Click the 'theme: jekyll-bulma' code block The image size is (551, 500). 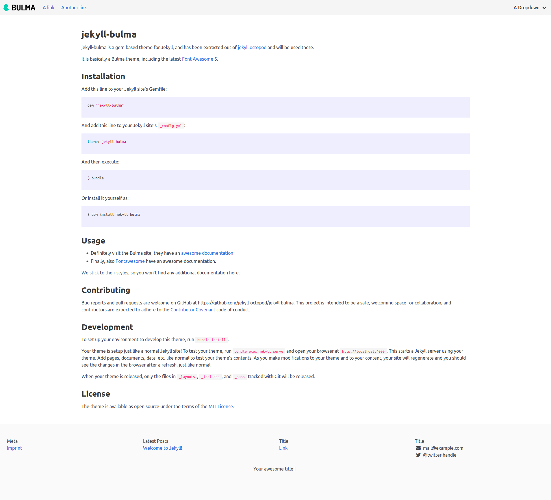(276, 144)
